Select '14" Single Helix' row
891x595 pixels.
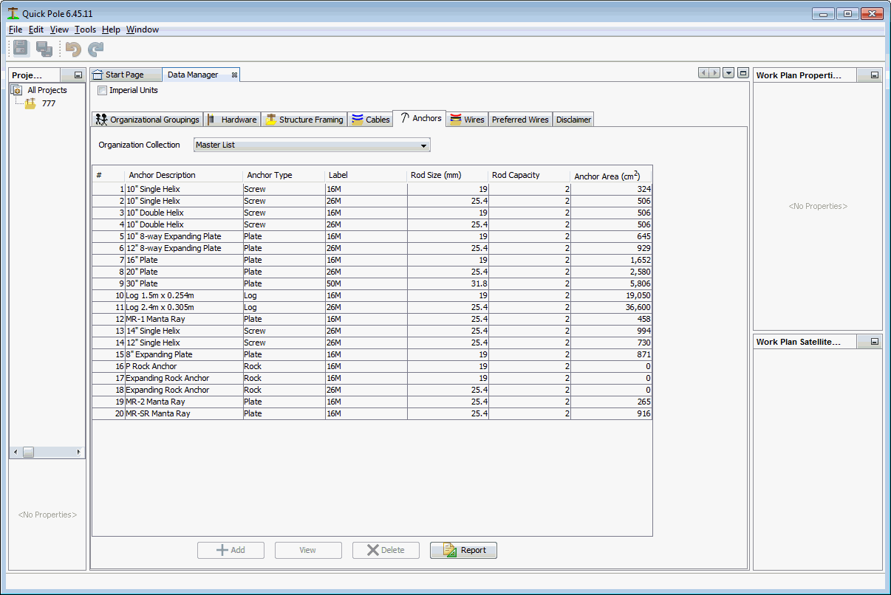(x=372, y=331)
